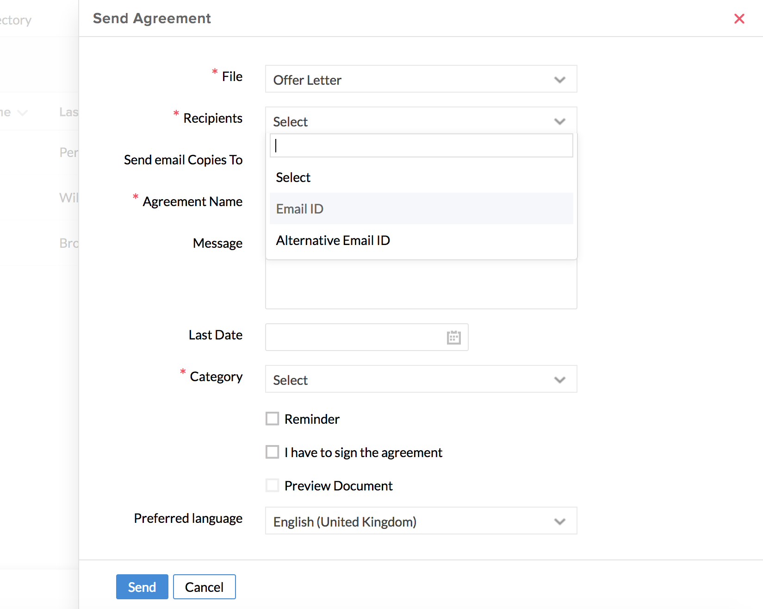Click the Category dropdown chevron arrow

coord(559,380)
